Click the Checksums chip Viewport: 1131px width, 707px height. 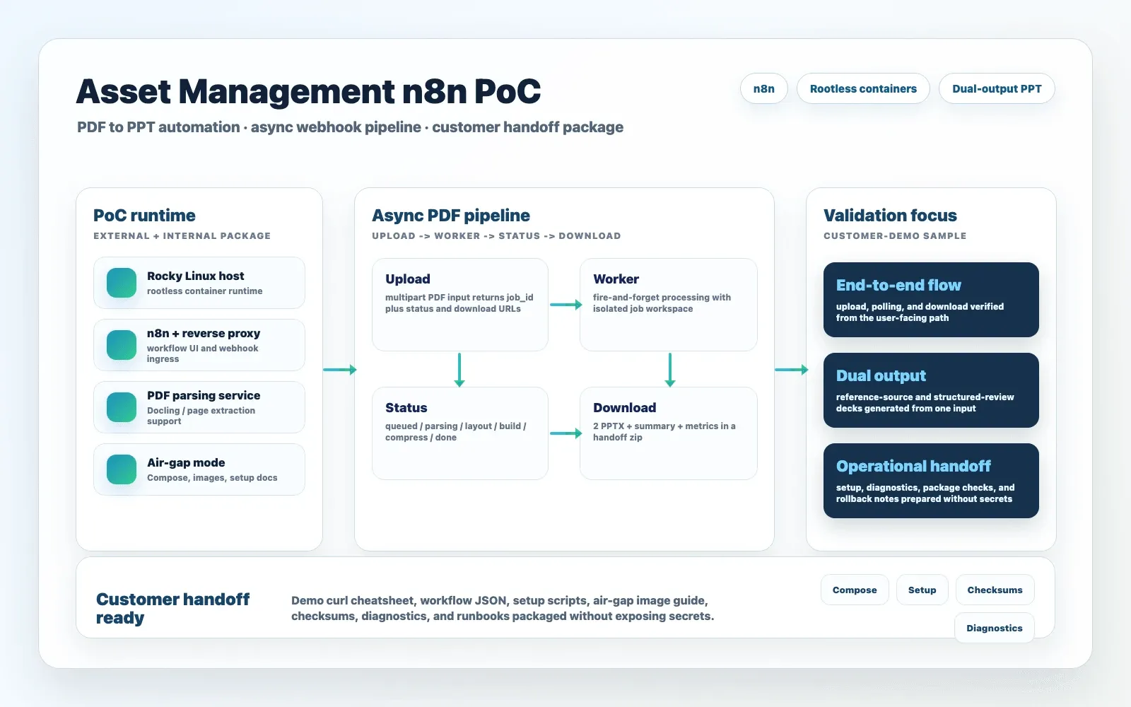point(995,590)
